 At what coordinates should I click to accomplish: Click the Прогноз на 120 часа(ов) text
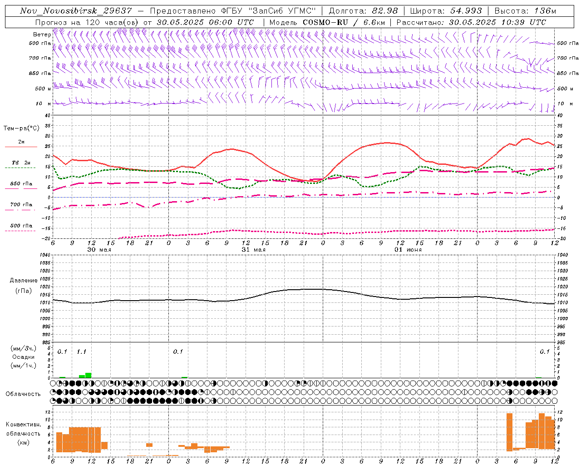pos(88,22)
